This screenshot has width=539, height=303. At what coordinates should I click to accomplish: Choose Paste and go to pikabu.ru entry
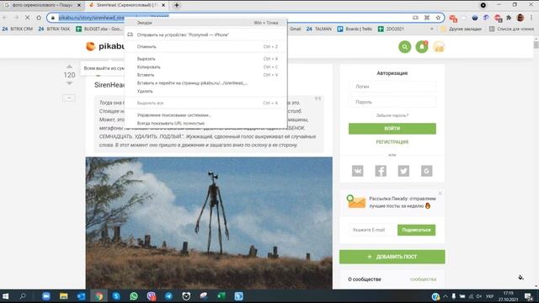[205, 83]
